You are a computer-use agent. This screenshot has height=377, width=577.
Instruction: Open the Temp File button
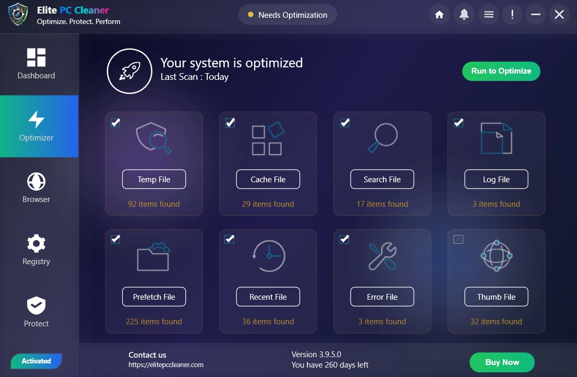pyautogui.click(x=154, y=179)
